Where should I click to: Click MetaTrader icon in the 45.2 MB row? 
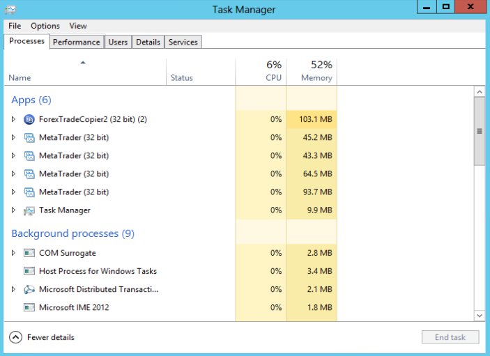click(x=29, y=137)
